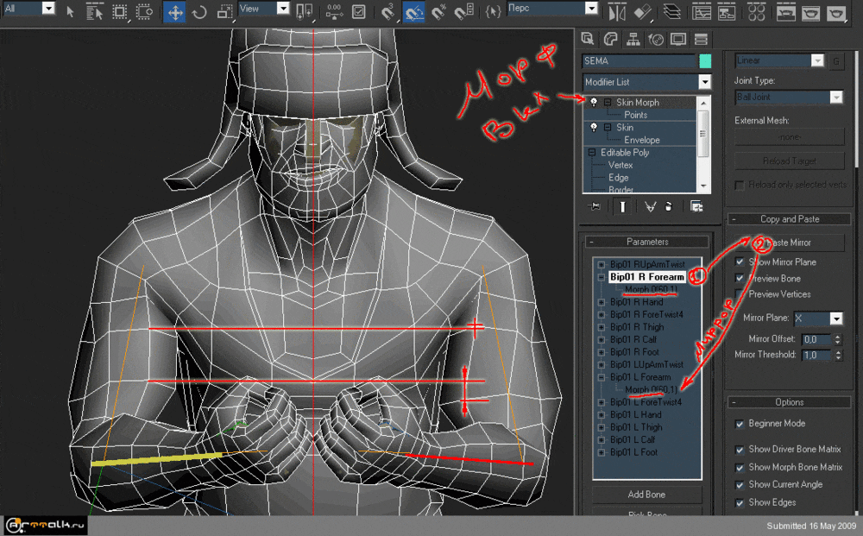Open the Modifier List dropdown
The image size is (863, 536).
(x=704, y=82)
